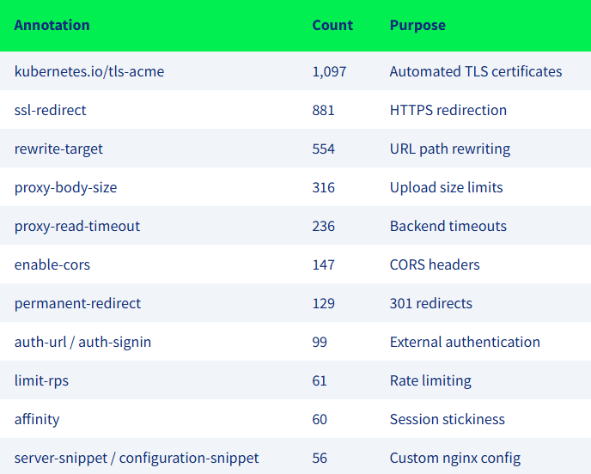Screen dimensions: 591x474
Task: Select the rewrite-target annotation cell
Action: click(x=58, y=149)
